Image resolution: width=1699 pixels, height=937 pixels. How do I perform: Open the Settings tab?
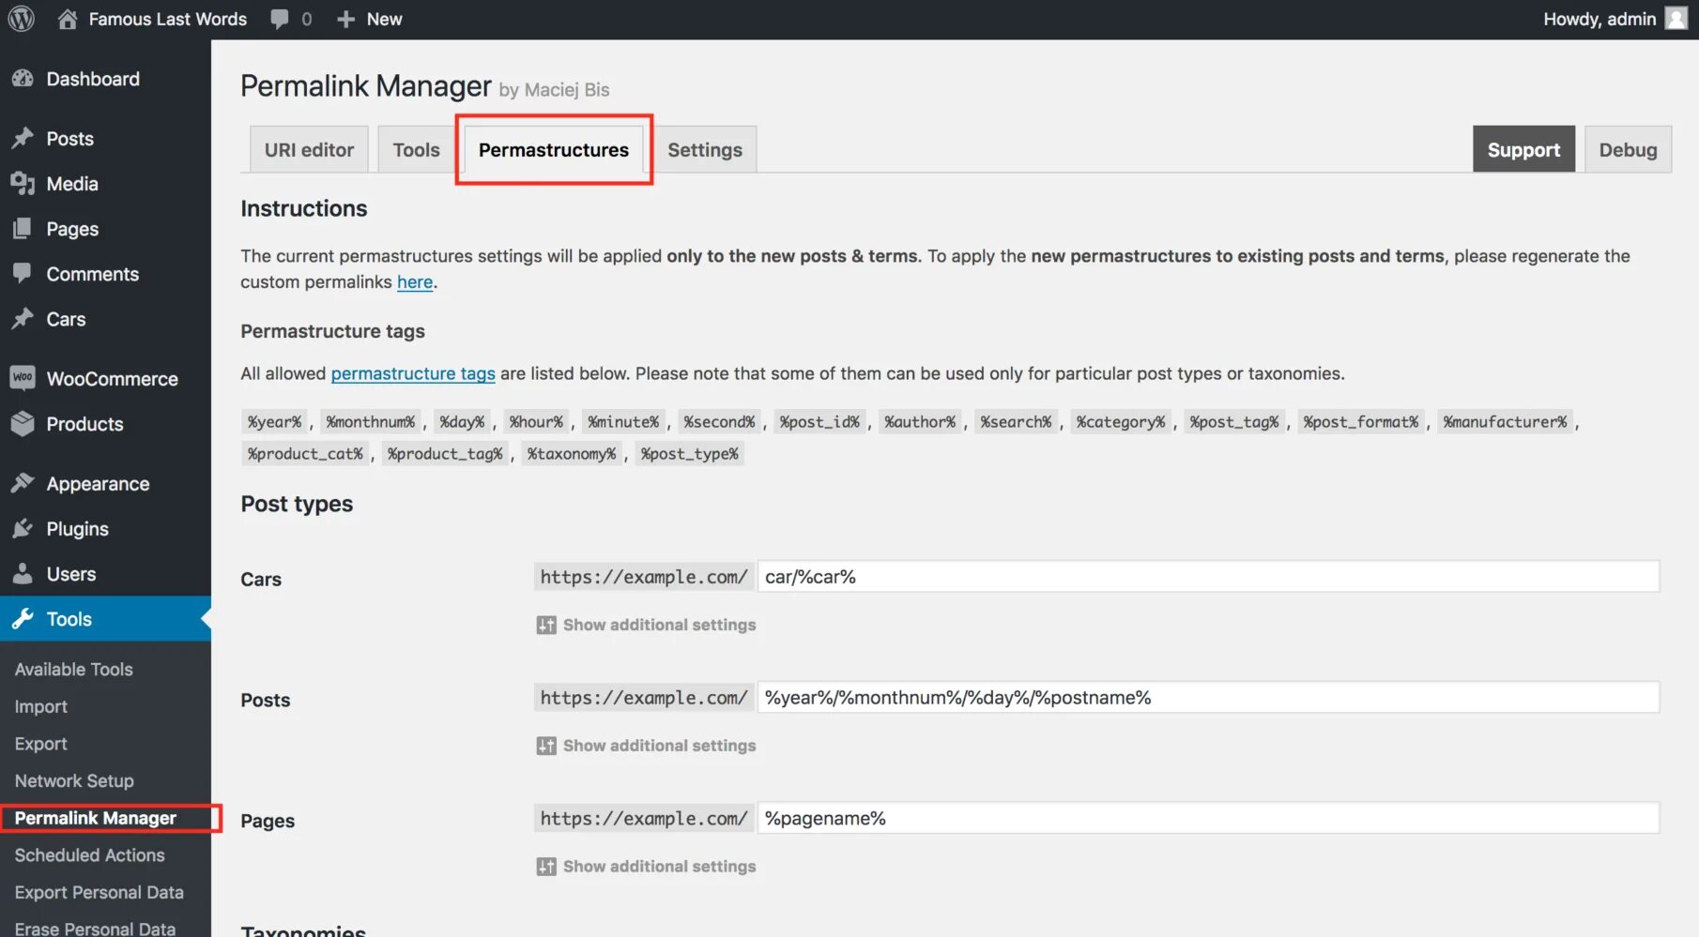(704, 150)
